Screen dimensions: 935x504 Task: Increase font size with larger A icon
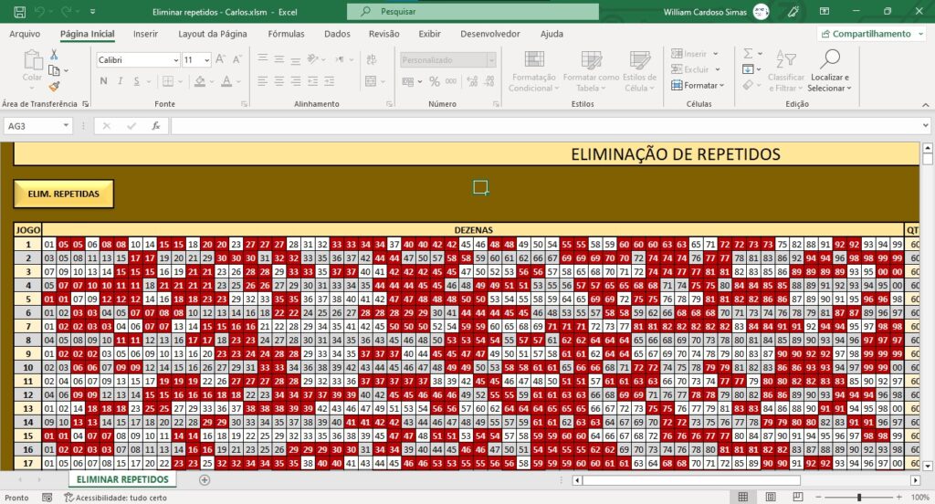tap(220, 59)
